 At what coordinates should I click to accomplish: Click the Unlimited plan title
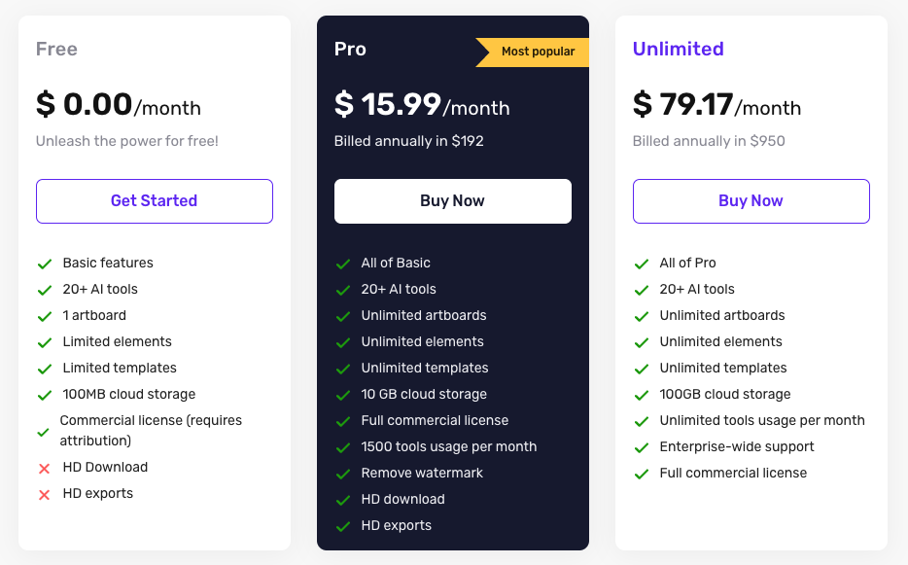678,49
